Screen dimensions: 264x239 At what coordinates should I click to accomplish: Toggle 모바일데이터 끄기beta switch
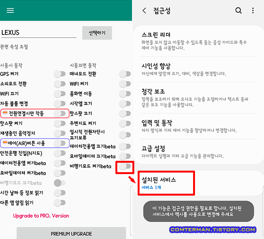tap(125, 156)
